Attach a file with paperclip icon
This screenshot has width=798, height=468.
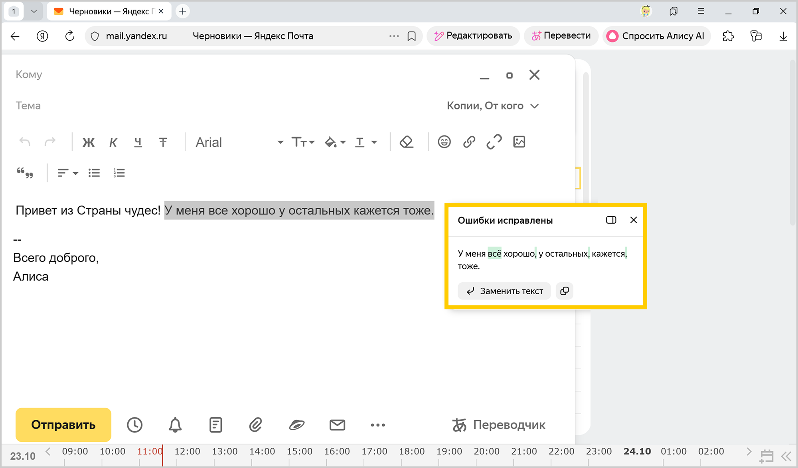(x=255, y=425)
